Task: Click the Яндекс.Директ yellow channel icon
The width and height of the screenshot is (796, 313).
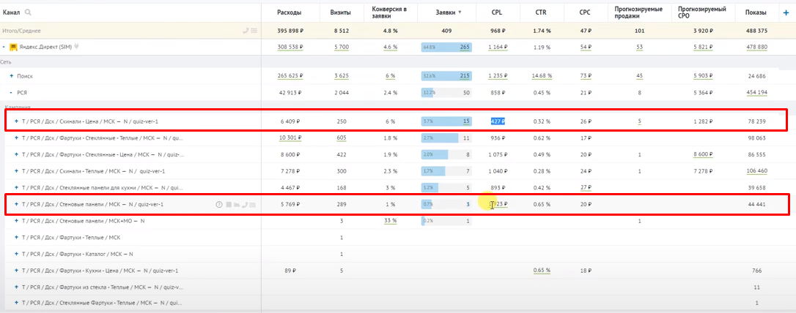Action: (x=13, y=47)
